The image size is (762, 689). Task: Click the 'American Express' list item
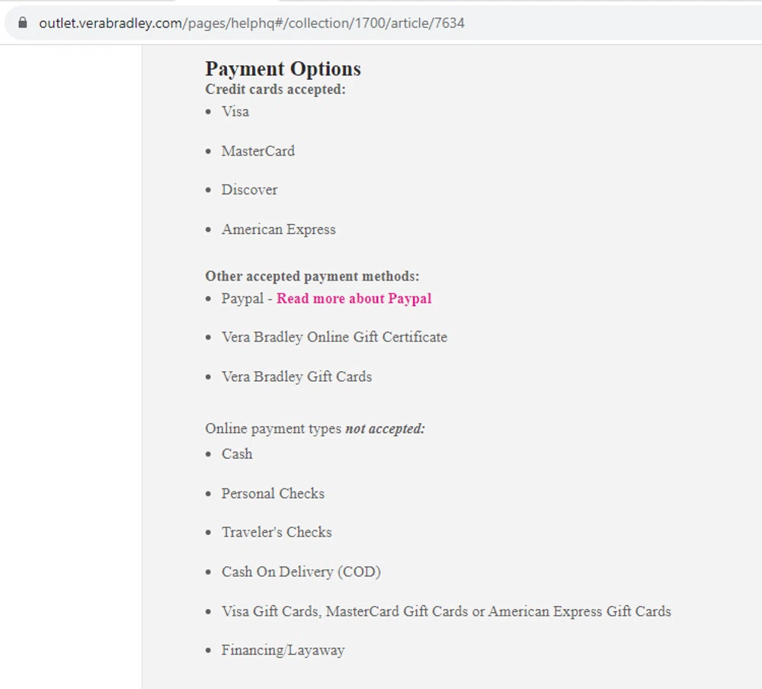click(x=278, y=229)
